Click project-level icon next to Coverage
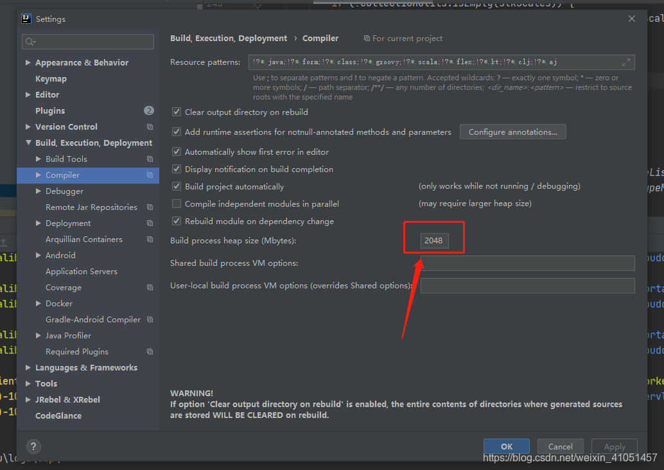Image resolution: width=664 pixels, height=470 pixels. (150, 288)
